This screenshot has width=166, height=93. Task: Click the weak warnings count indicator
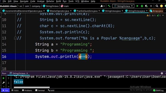(x=154, y=16)
